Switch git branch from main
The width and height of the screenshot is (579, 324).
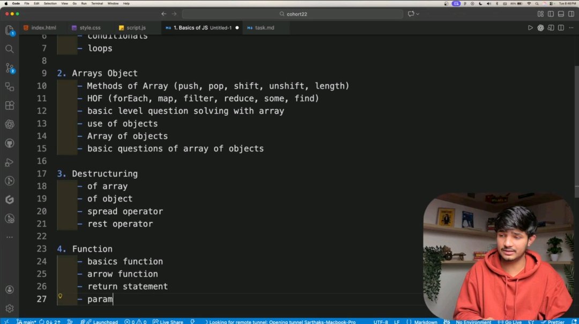[26, 322]
